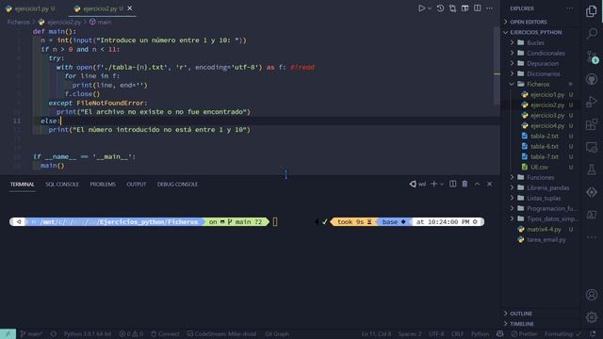Open the Source Control view
Viewport: 603px width, 339px height.
592,56
